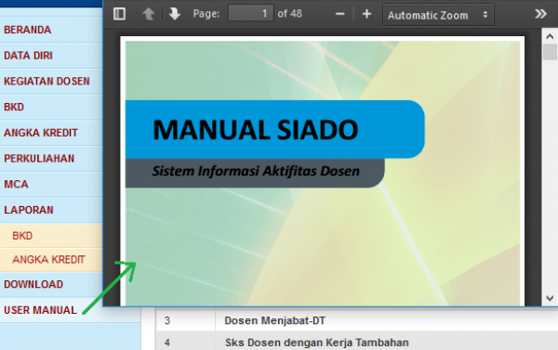Click the Sistem Informasi Aktifitas Dosen subtitle
Viewport: 558px width, 350px height.
coord(256,171)
